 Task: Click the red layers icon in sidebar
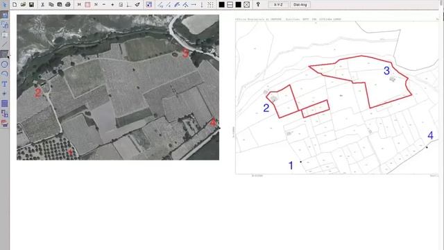pyautogui.click(x=4, y=124)
